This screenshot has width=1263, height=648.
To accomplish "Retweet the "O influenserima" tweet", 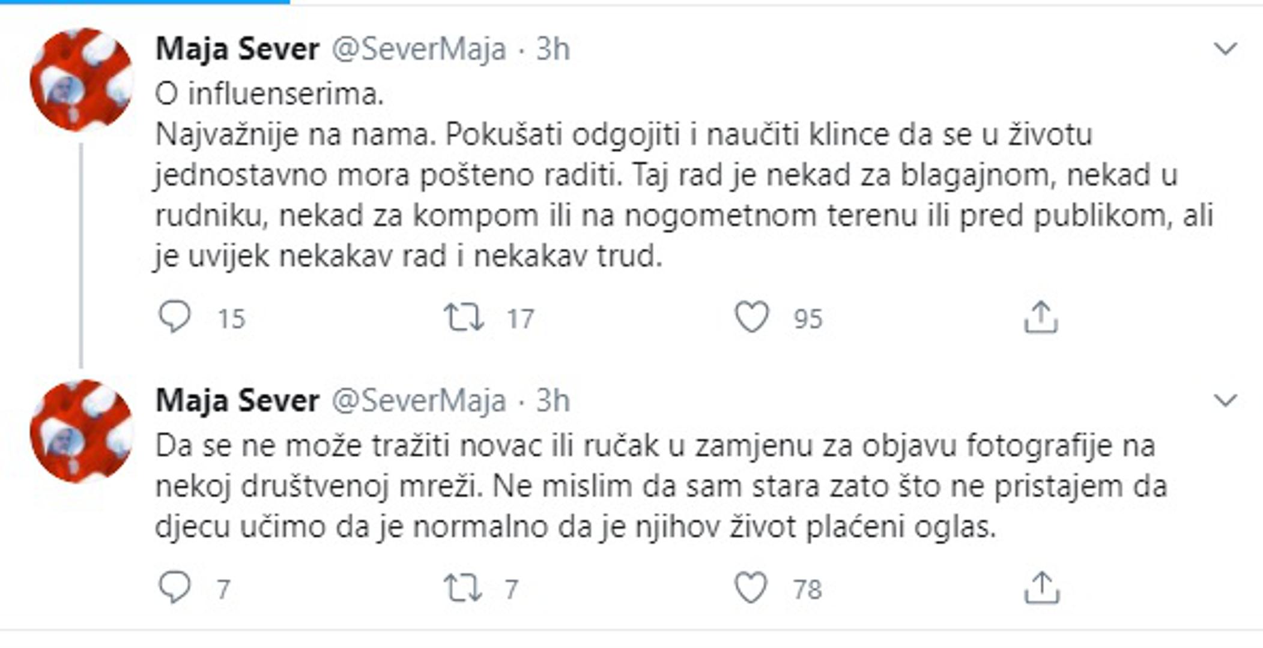I will [x=464, y=317].
